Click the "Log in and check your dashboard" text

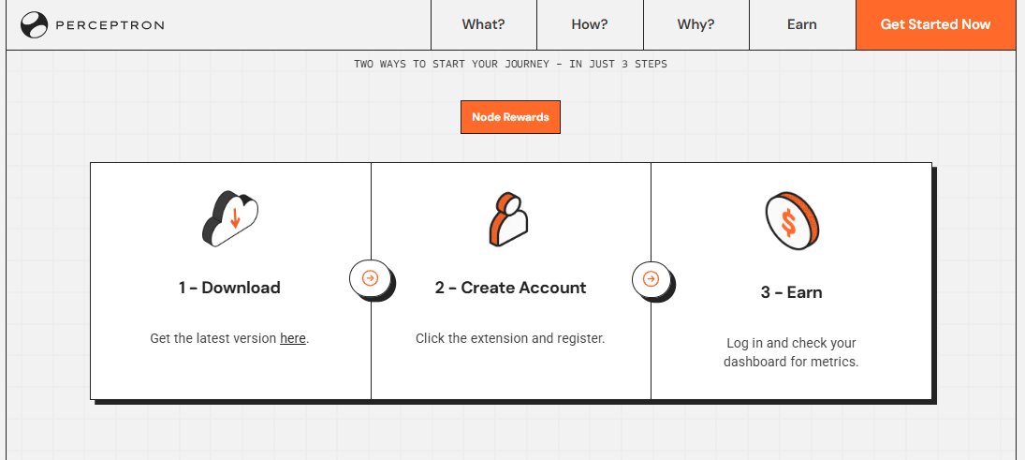[791, 351]
